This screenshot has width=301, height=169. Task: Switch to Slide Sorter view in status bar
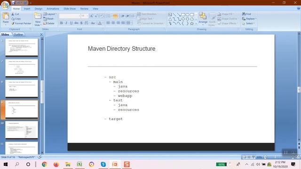[249, 157]
